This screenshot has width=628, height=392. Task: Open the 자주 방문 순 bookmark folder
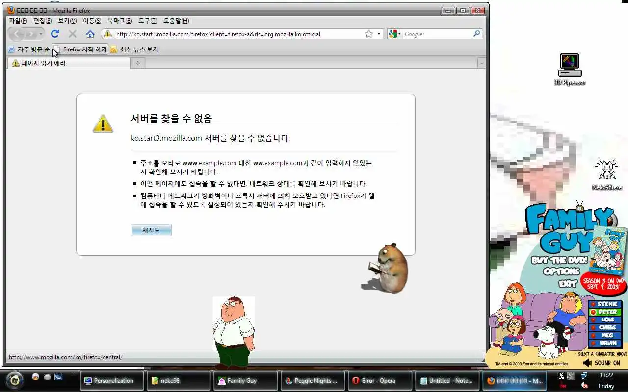[29, 49]
